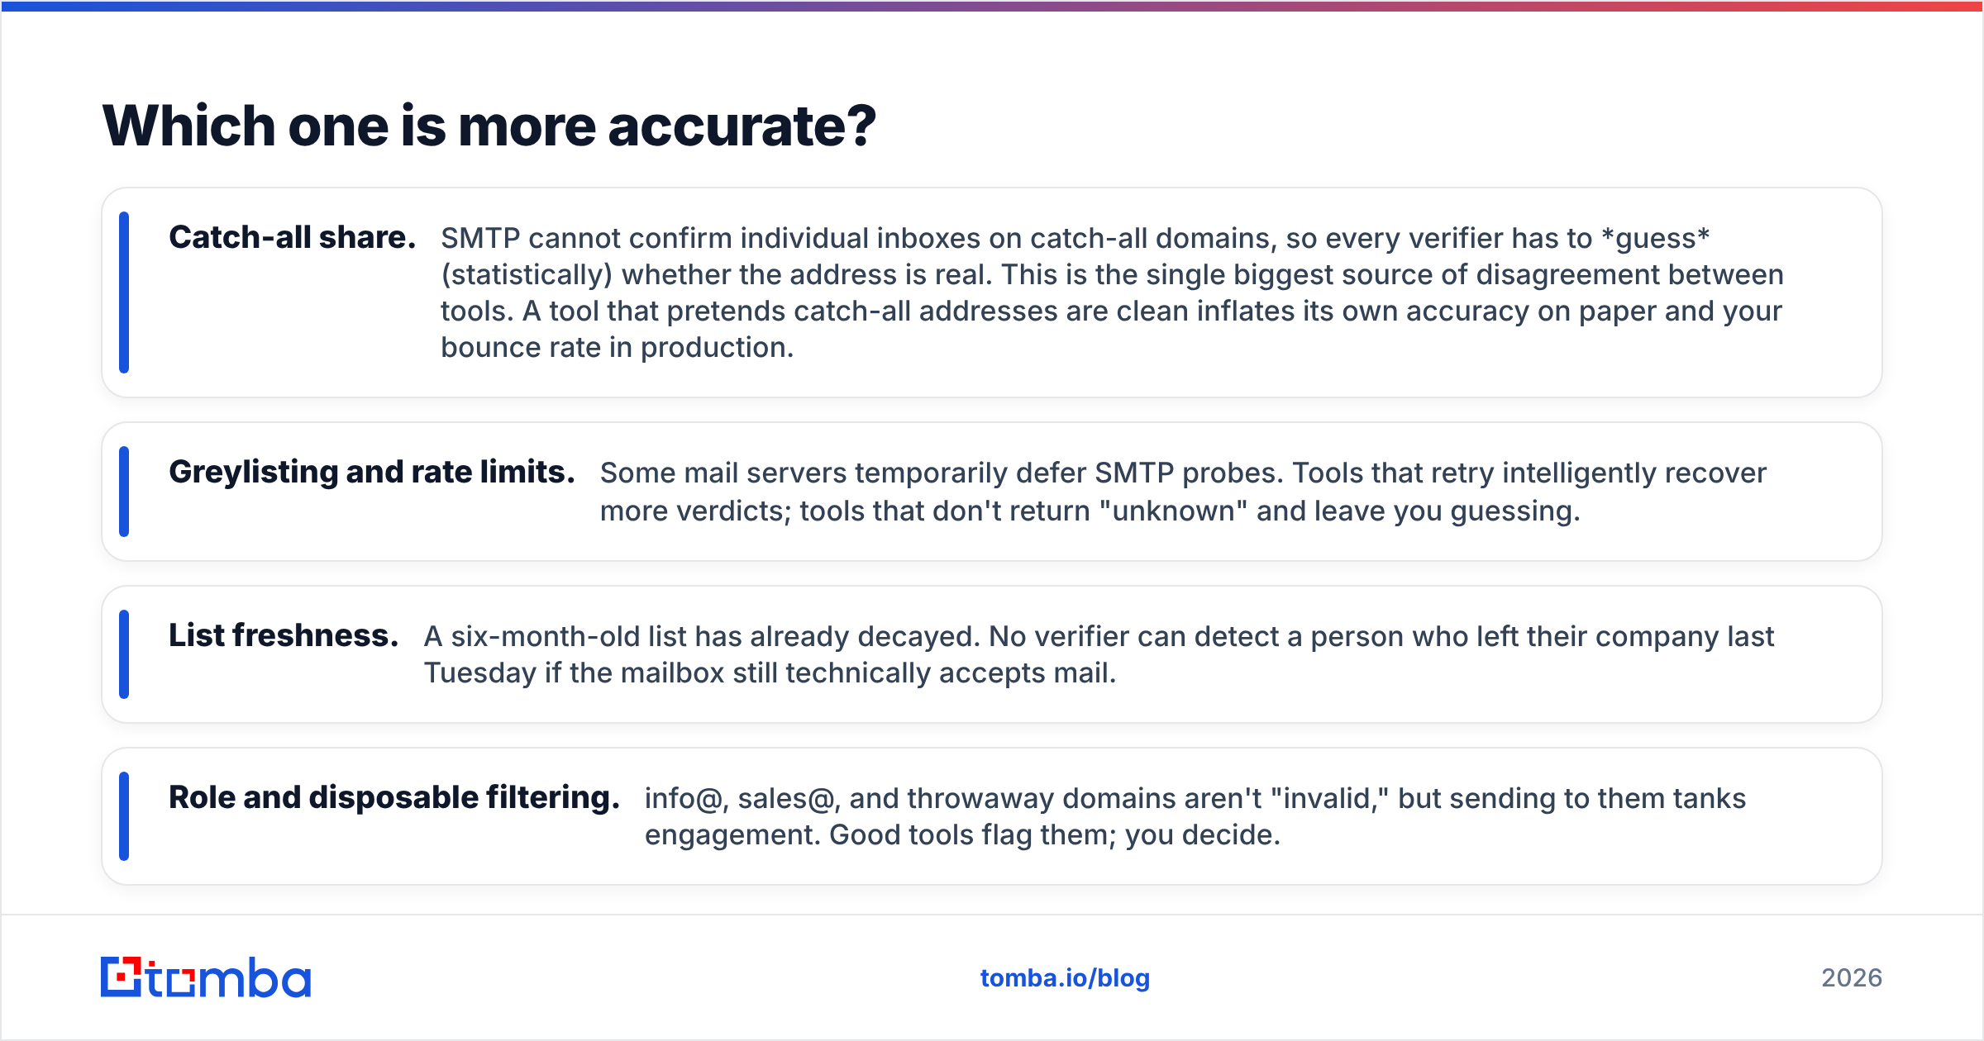Click the info@, sales@ description text
Screen dimensions: 1984x1041
pos(1195,816)
